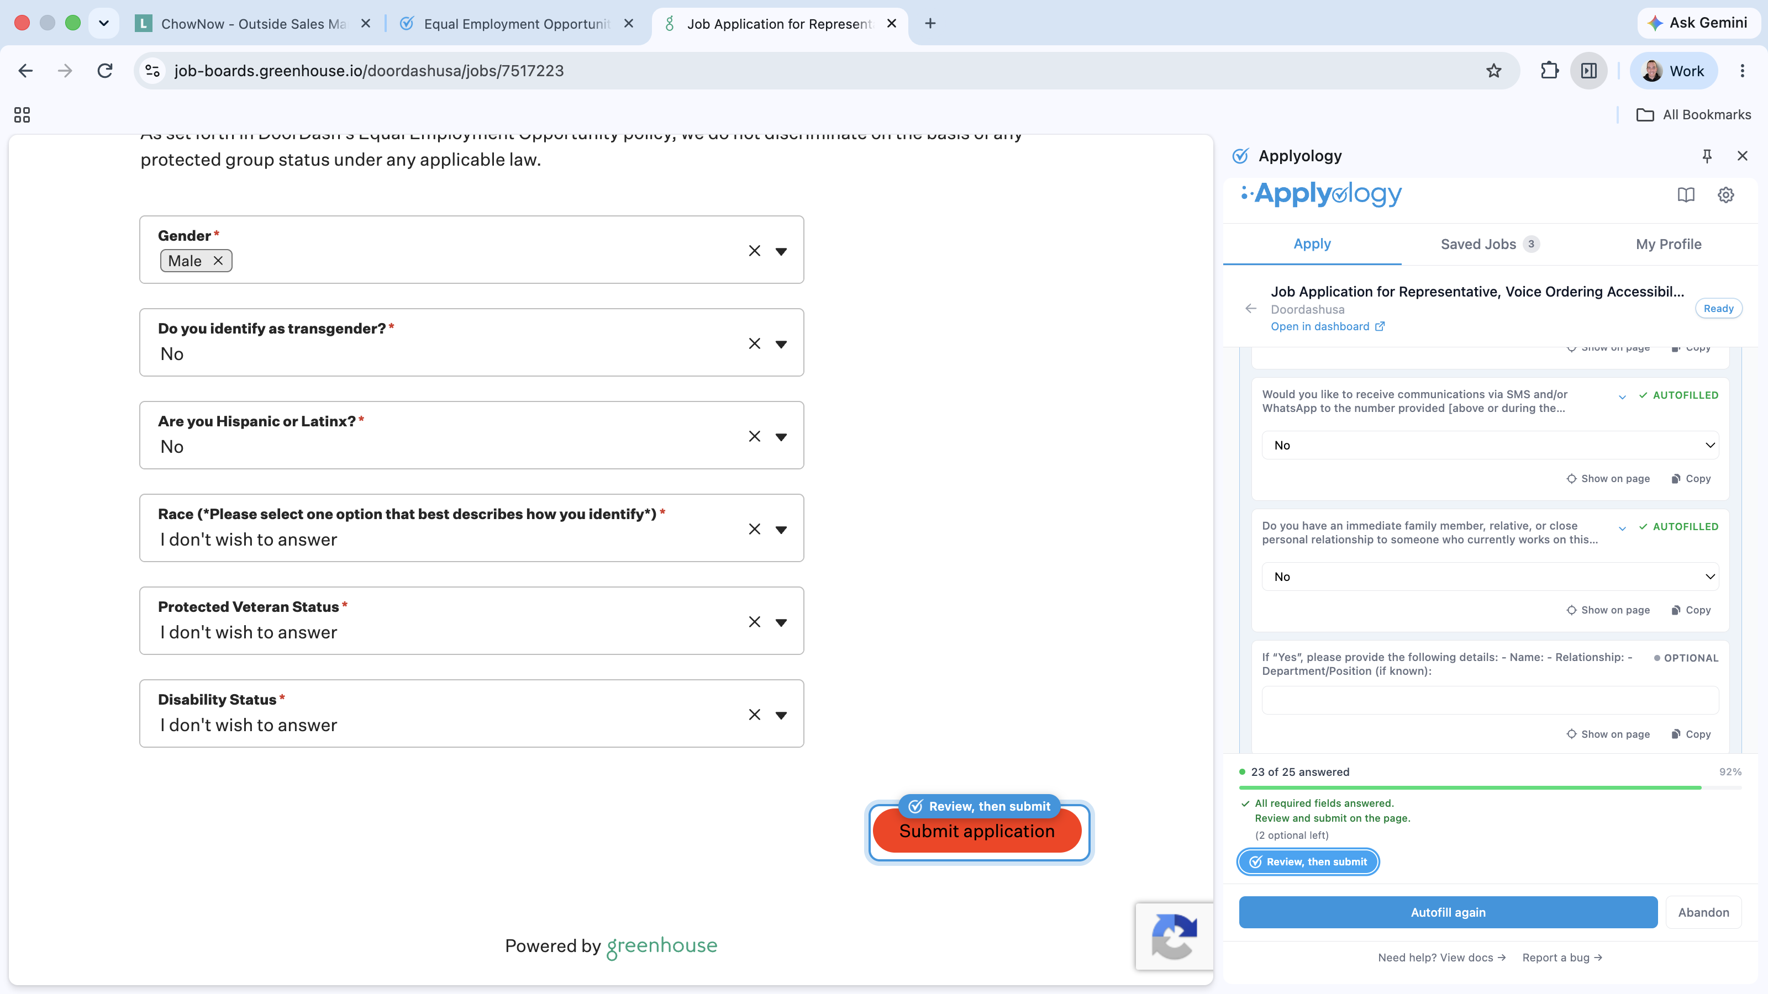Copy the SMS communications answer
Screen dimensions: 1768x994
[1691, 479]
